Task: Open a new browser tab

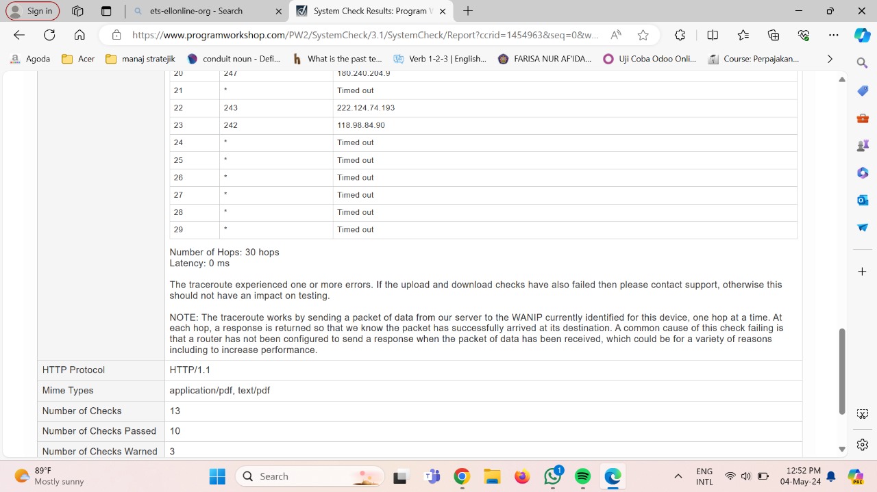Action: point(468,11)
